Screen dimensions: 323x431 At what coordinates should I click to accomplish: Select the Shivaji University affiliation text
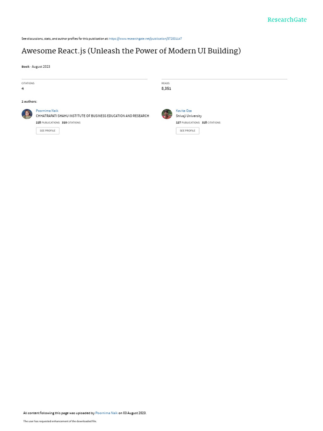tap(189, 116)
